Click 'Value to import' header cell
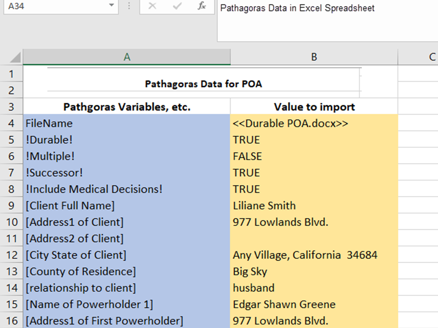Screen dimensions: 438x328 point(314,107)
